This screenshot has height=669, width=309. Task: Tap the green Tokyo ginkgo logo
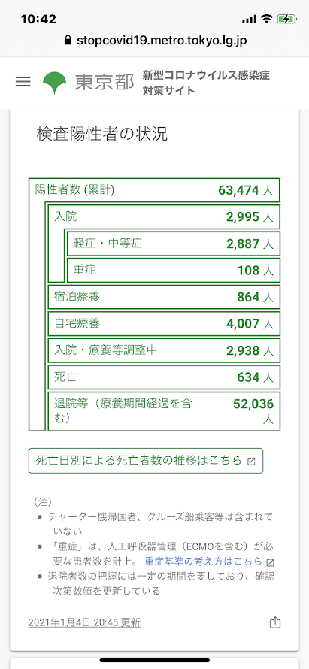pos(55,83)
